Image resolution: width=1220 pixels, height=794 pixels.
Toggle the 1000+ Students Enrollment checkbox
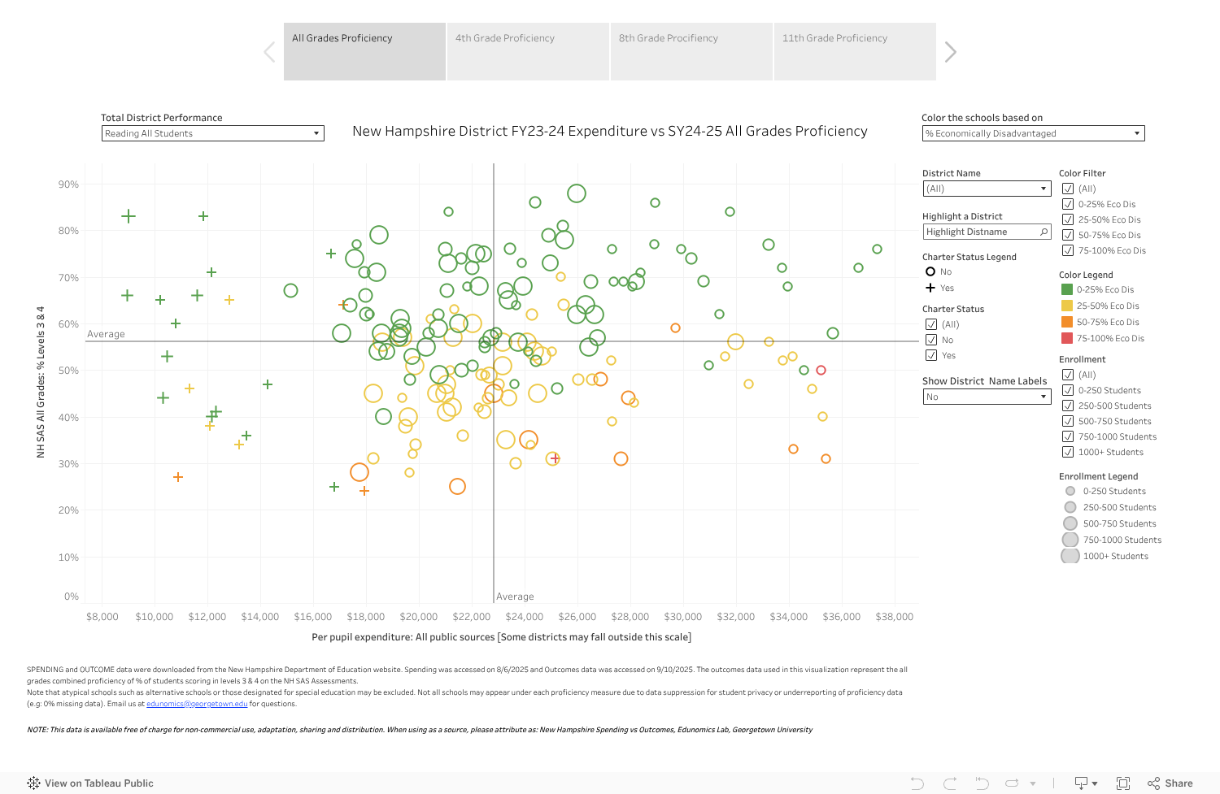(x=1069, y=452)
